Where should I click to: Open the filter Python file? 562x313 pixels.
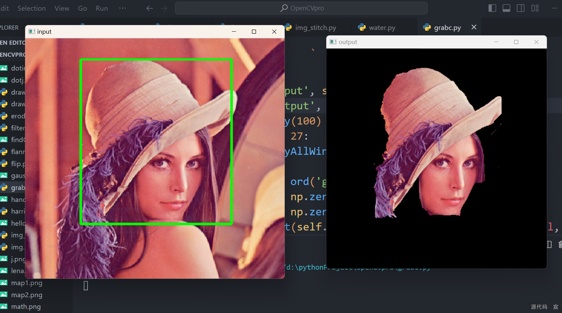pyautogui.click(x=12, y=128)
